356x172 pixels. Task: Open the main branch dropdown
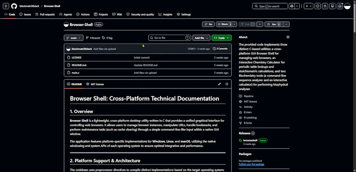[73, 38]
